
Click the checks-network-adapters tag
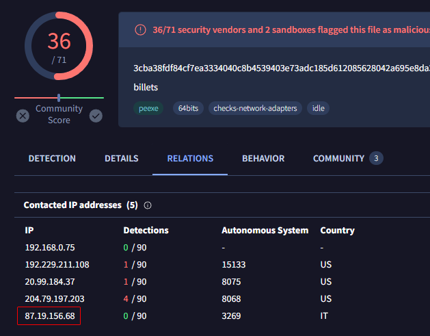[x=255, y=108]
